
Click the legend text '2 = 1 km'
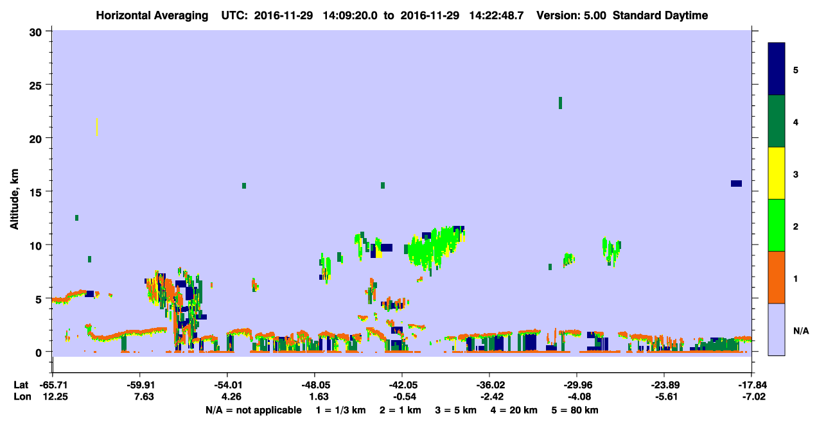click(400, 410)
